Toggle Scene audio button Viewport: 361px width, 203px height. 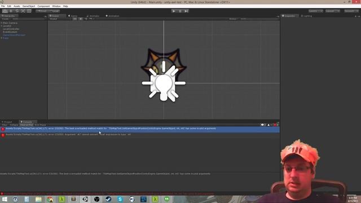[86, 19]
